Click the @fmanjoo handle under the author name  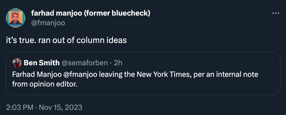(x=48, y=23)
